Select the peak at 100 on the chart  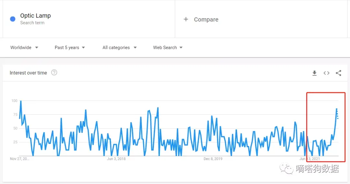pyautogui.click(x=21, y=101)
